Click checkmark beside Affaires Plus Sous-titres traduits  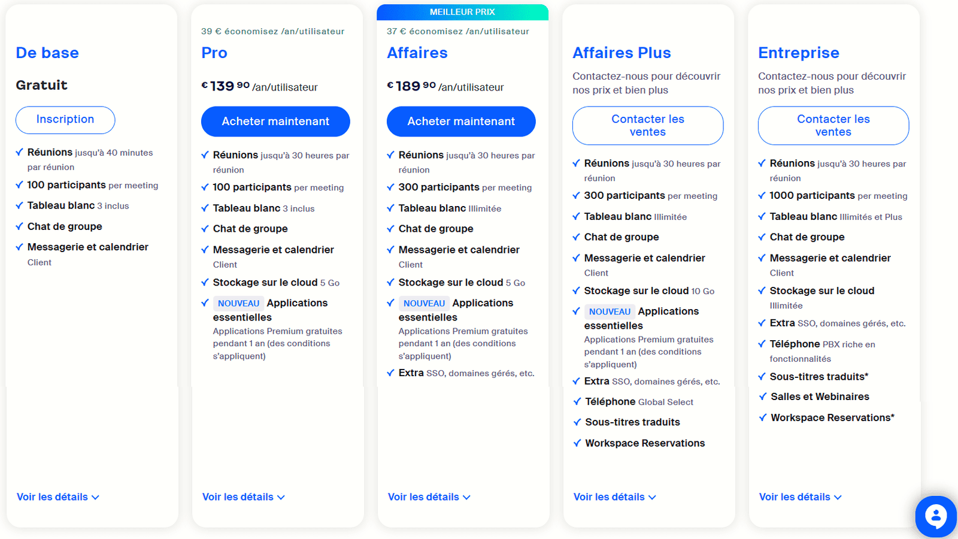[x=577, y=422]
